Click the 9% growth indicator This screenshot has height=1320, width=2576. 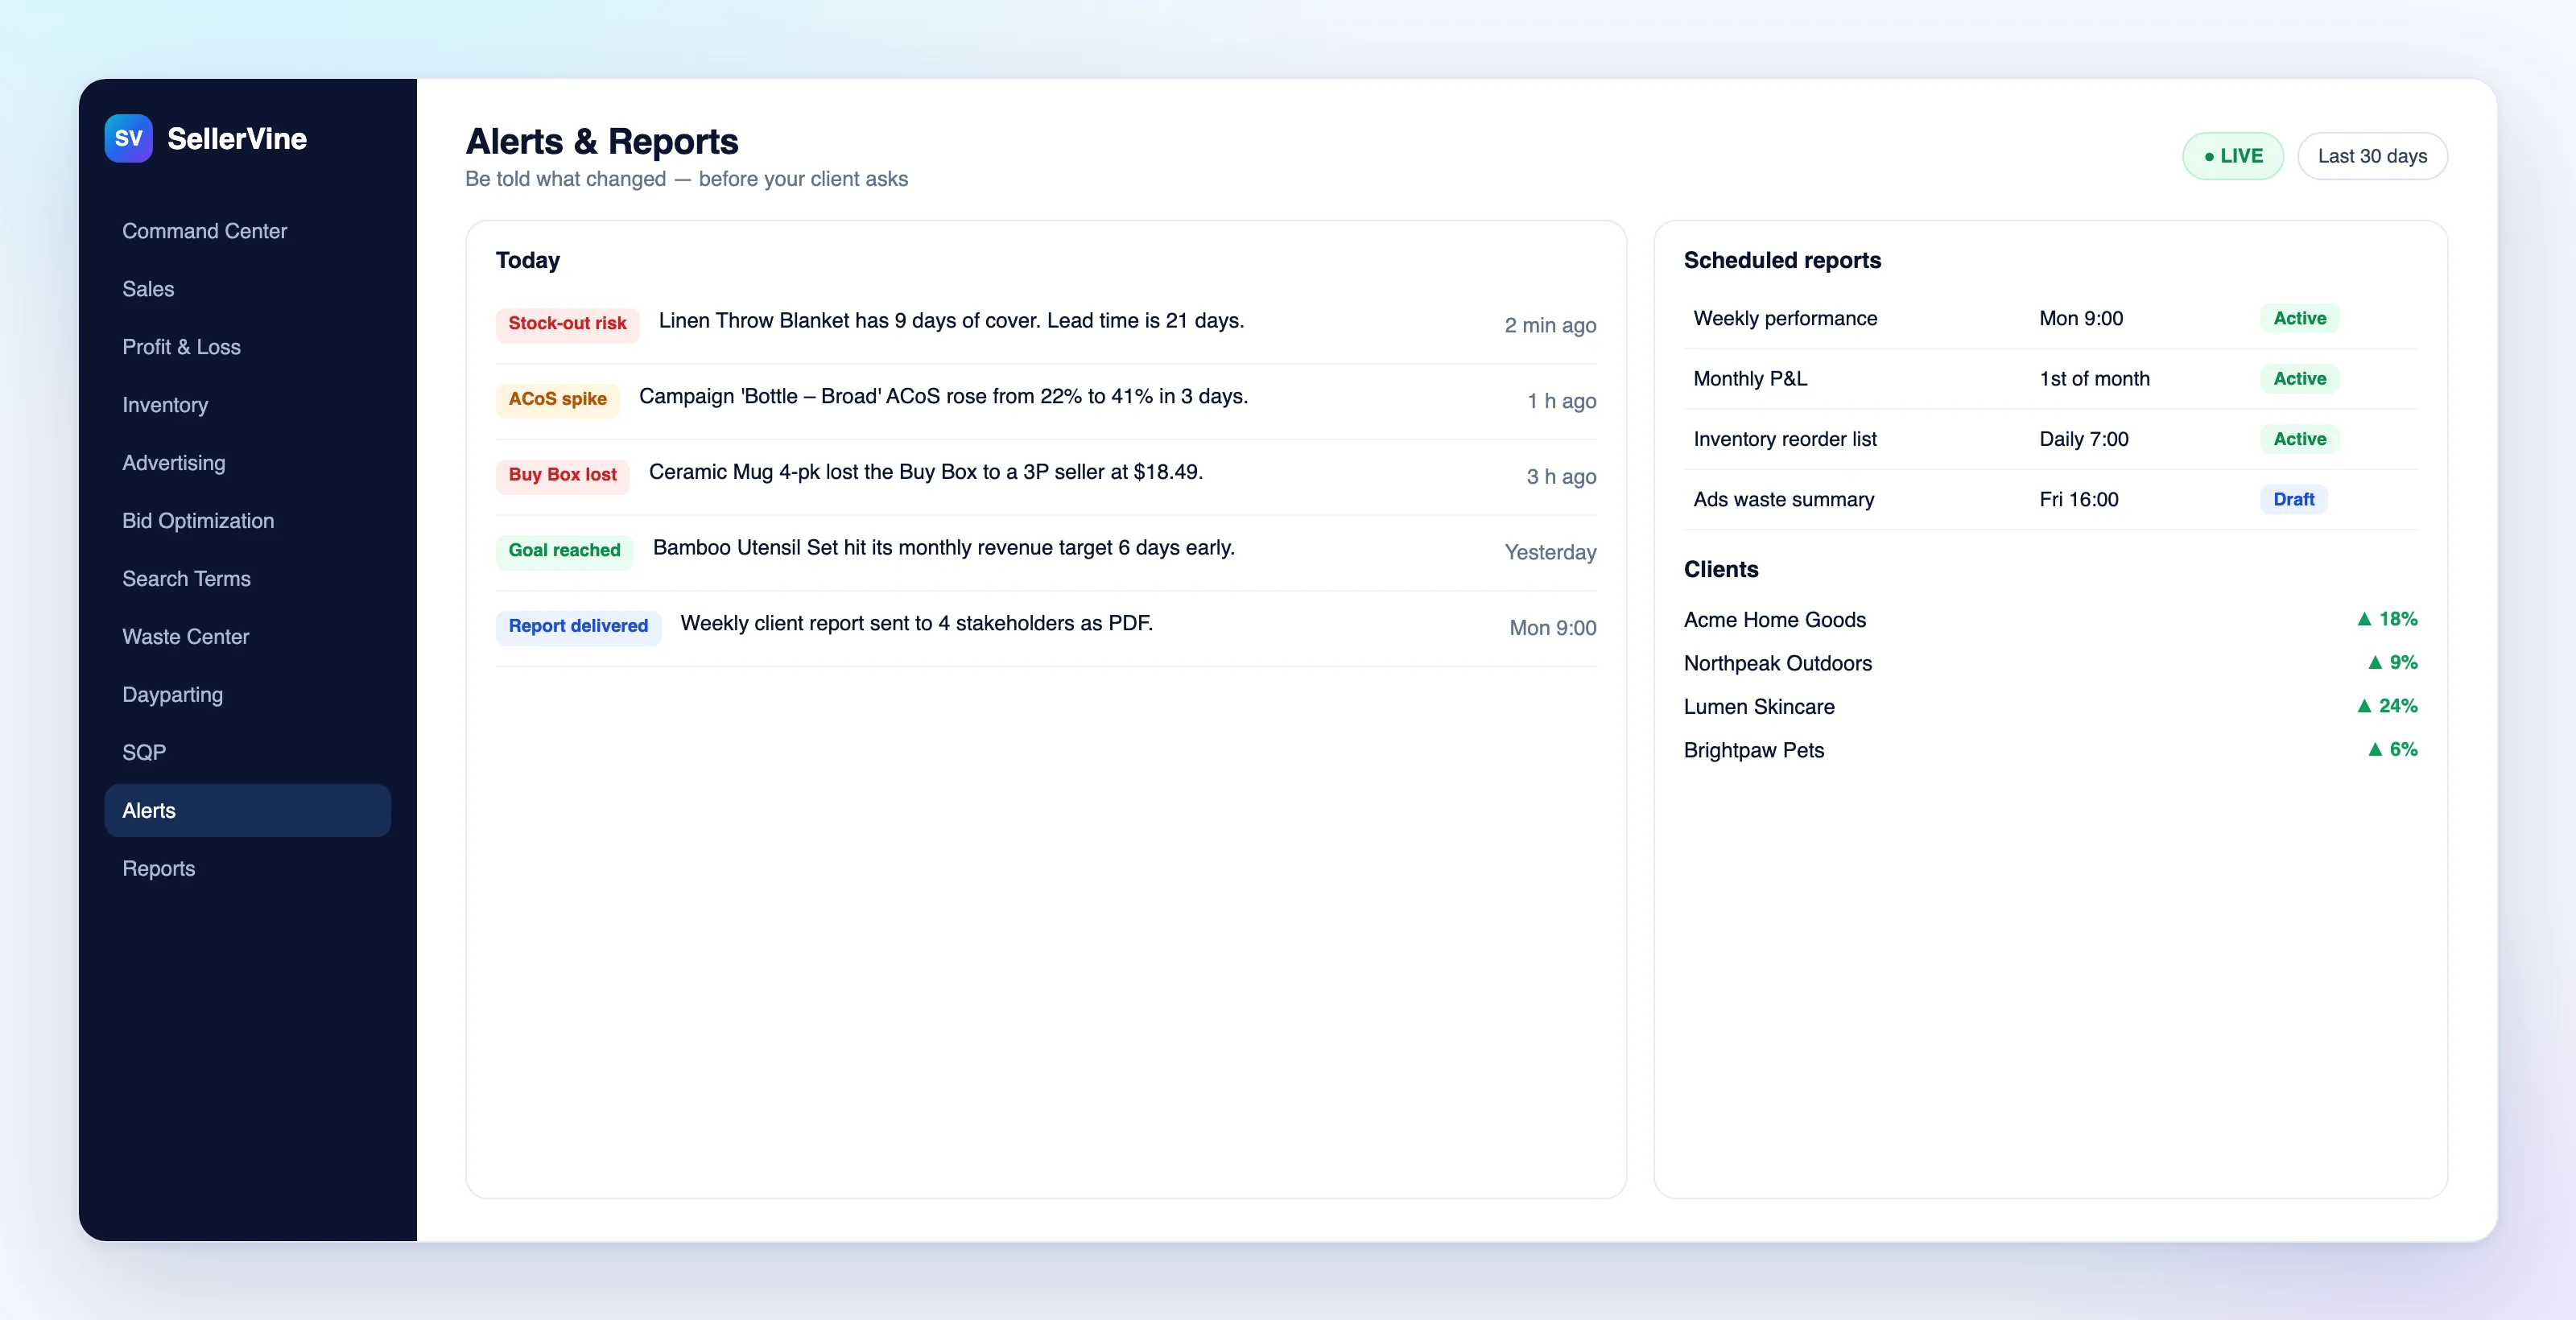[x=2392, y=663]
